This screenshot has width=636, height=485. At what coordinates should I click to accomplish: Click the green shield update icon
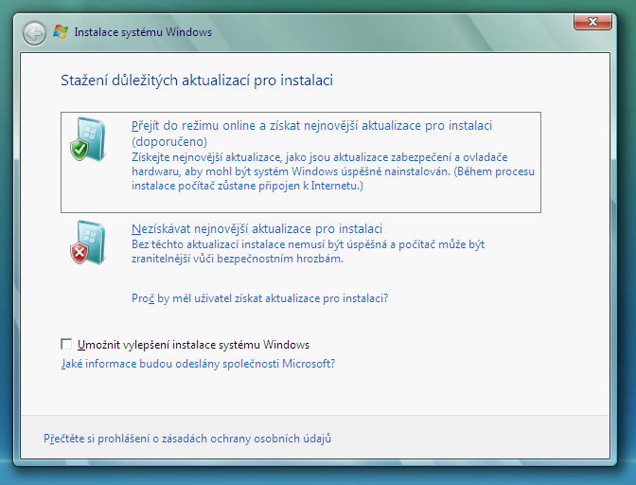click(x=88, y=139)
